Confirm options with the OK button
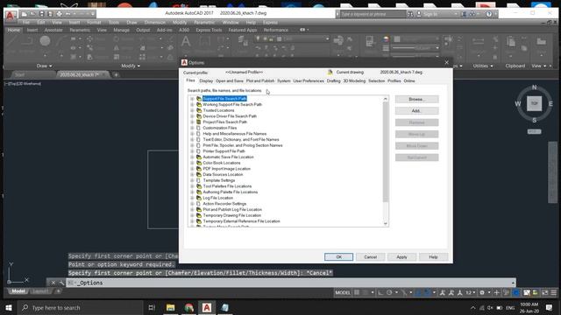561x315 pixels. (339, 256)
